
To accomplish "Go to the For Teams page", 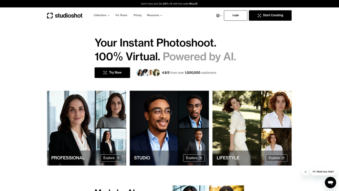I will (x=121, y=15).
